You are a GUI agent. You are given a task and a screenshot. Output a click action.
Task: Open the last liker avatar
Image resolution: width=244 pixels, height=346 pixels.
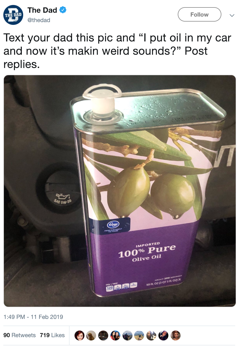(x=175, y=335)
